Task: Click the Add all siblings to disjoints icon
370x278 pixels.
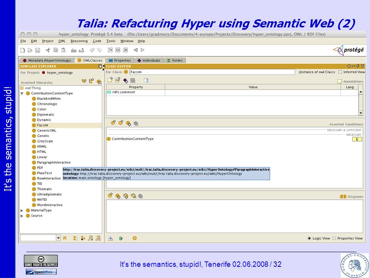Action: pos(126,196)
